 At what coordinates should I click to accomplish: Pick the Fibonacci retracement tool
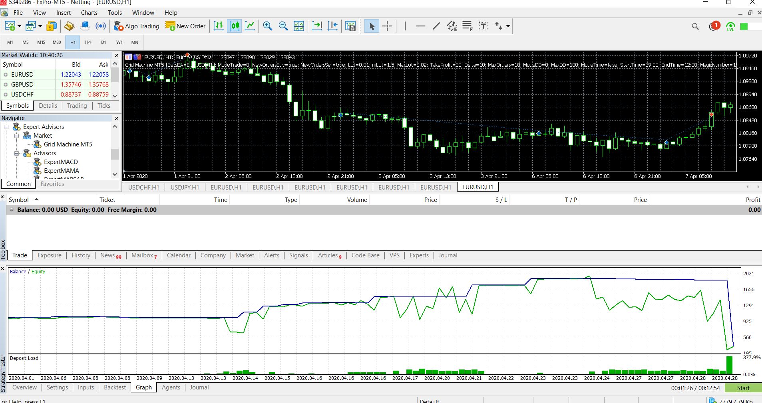pos(467,26)
